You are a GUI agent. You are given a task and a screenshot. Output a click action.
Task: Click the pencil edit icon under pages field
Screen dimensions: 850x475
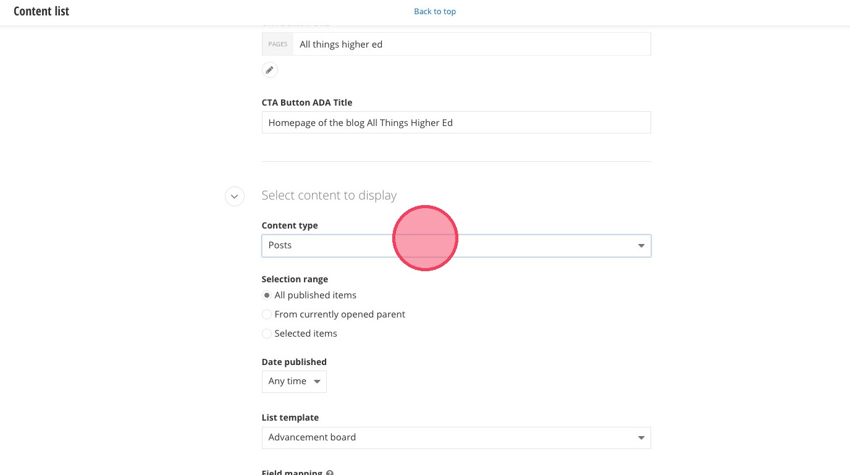pos(269,70)
